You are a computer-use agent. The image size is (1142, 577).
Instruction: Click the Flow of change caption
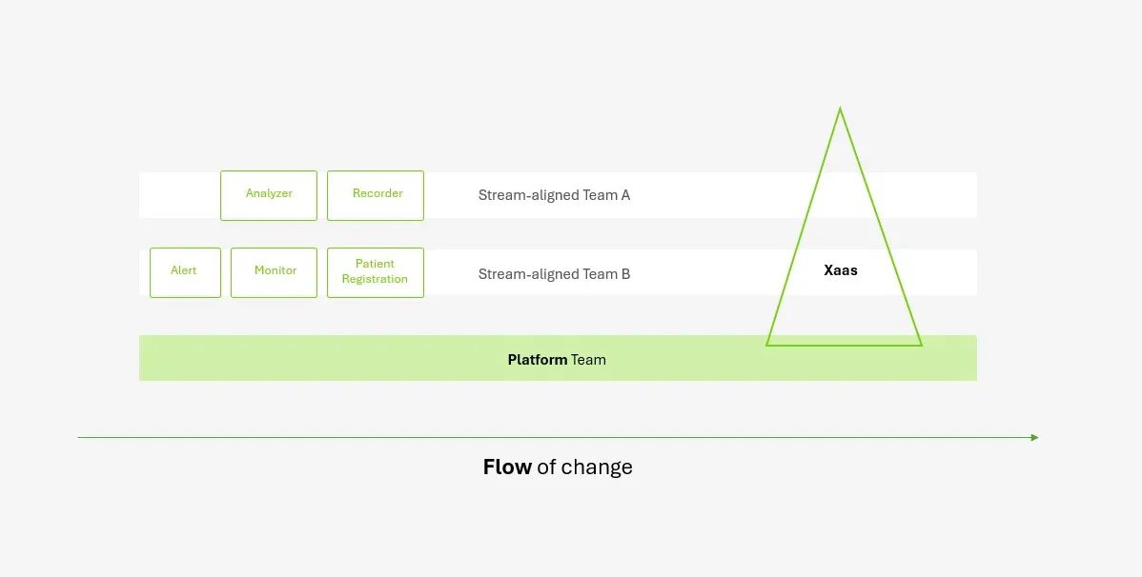tap(558, 468)
